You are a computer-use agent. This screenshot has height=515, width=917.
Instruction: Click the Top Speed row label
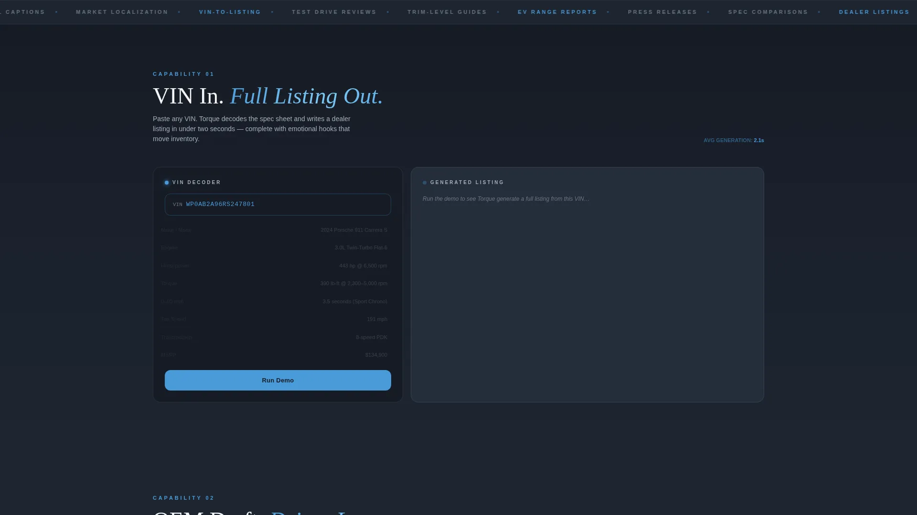click(173, 319)
